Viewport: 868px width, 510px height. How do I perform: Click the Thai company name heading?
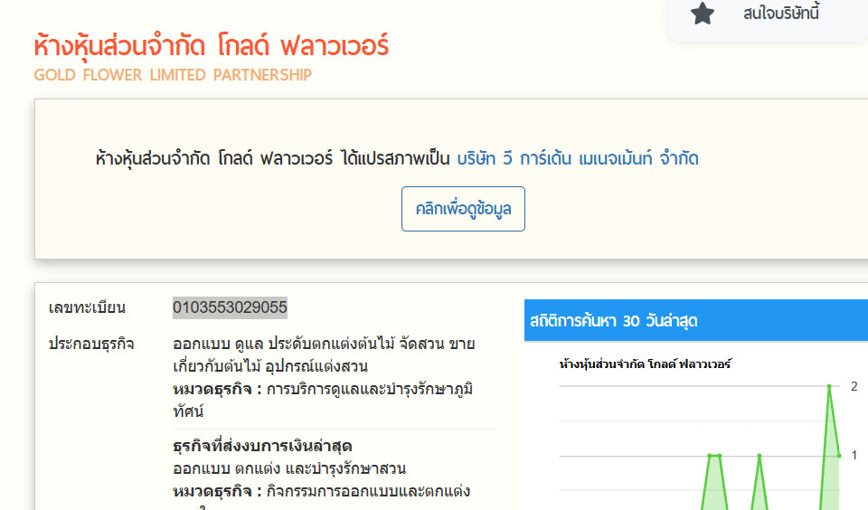point(212,45)
